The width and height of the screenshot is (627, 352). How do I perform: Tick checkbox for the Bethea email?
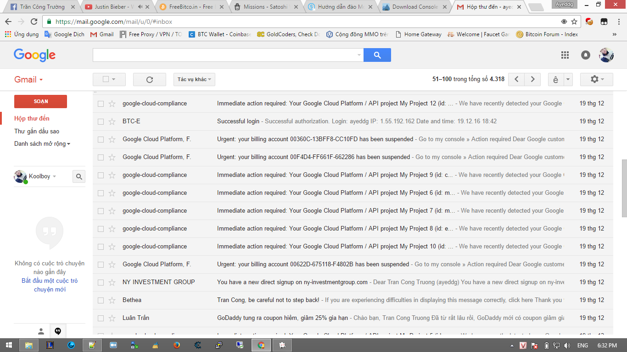pyautogui.click(x=101, y=300)
